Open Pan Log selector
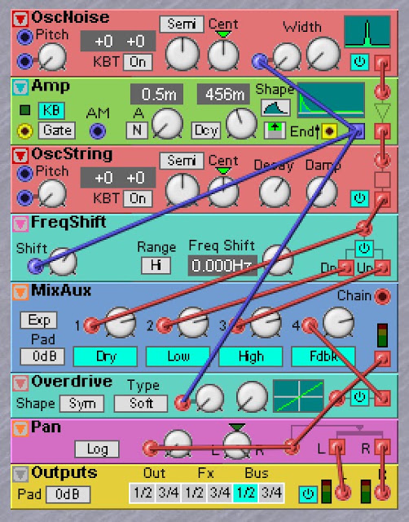Viewport: 409px width, 522px height. pyautogui.click(x=97, y=449)
